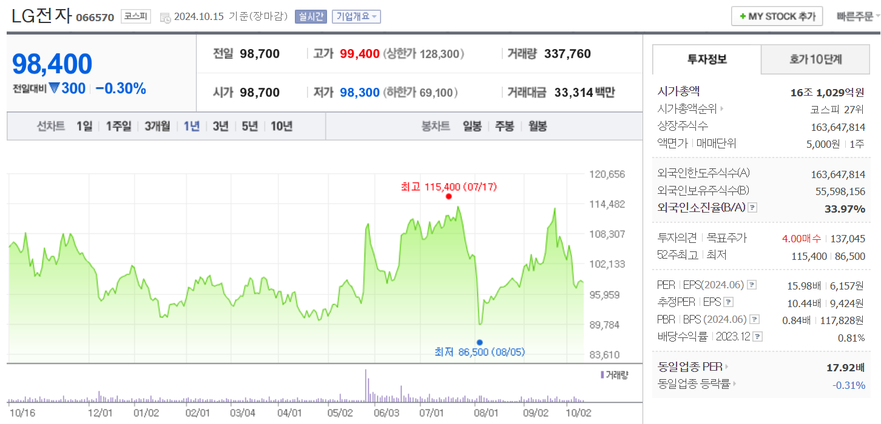Click the 거래대금 value 33,314
Viewport: 881px width, 424px height.
(x=573, y=93)
